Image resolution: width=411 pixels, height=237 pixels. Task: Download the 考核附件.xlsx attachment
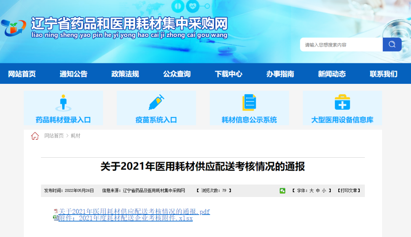126,218
